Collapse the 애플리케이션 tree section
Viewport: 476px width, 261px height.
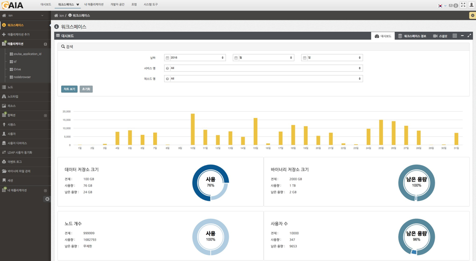point(45,44)
